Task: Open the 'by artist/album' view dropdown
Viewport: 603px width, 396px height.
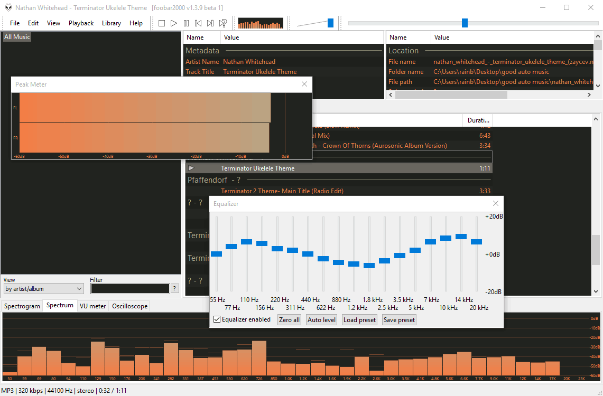Action: [x=43, y=289]
